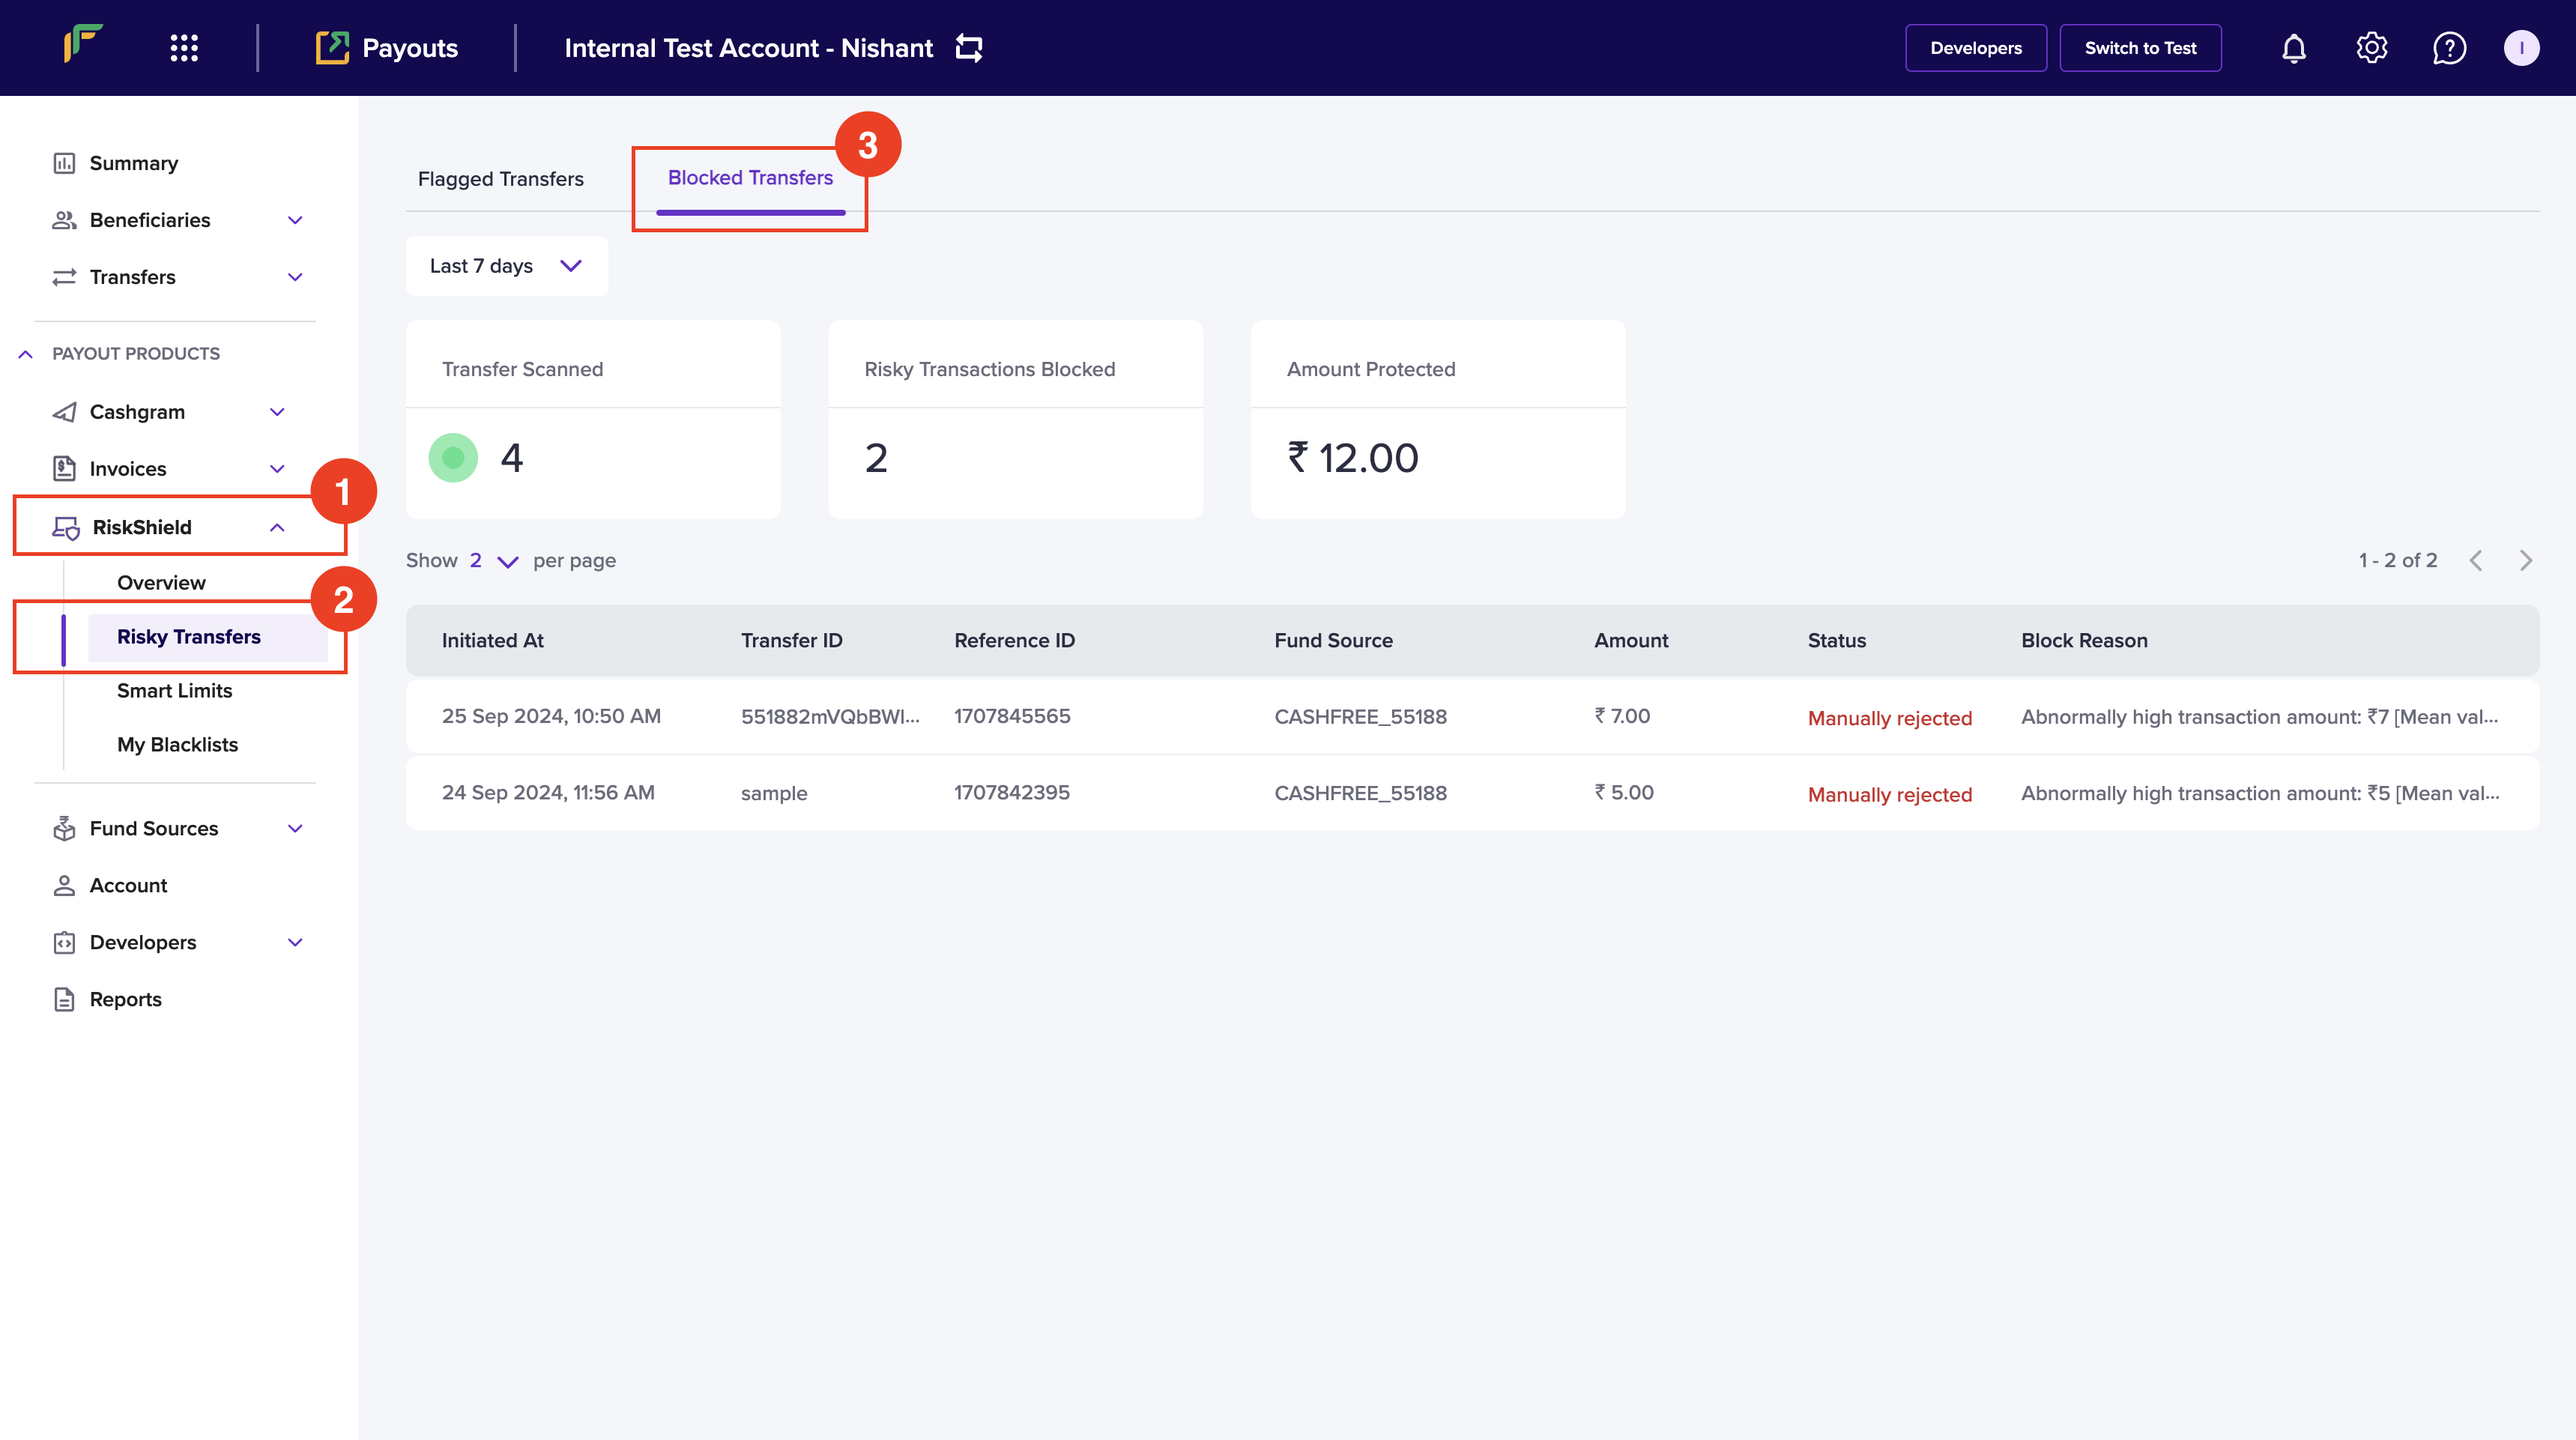Open the settings gear icon
2576x1440 pixels.
[x=2371, y=48]
